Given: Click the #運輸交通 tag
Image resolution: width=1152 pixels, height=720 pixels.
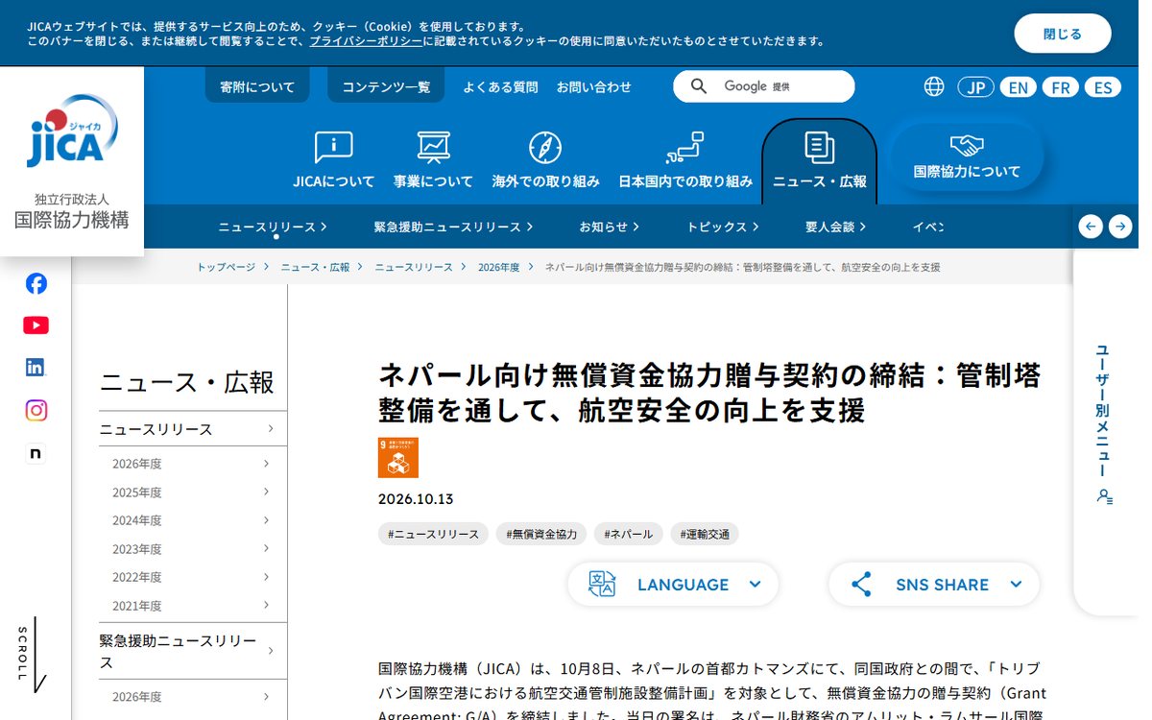Looking at the screenshot, I should pyautogui.click(x=705, y=534).
